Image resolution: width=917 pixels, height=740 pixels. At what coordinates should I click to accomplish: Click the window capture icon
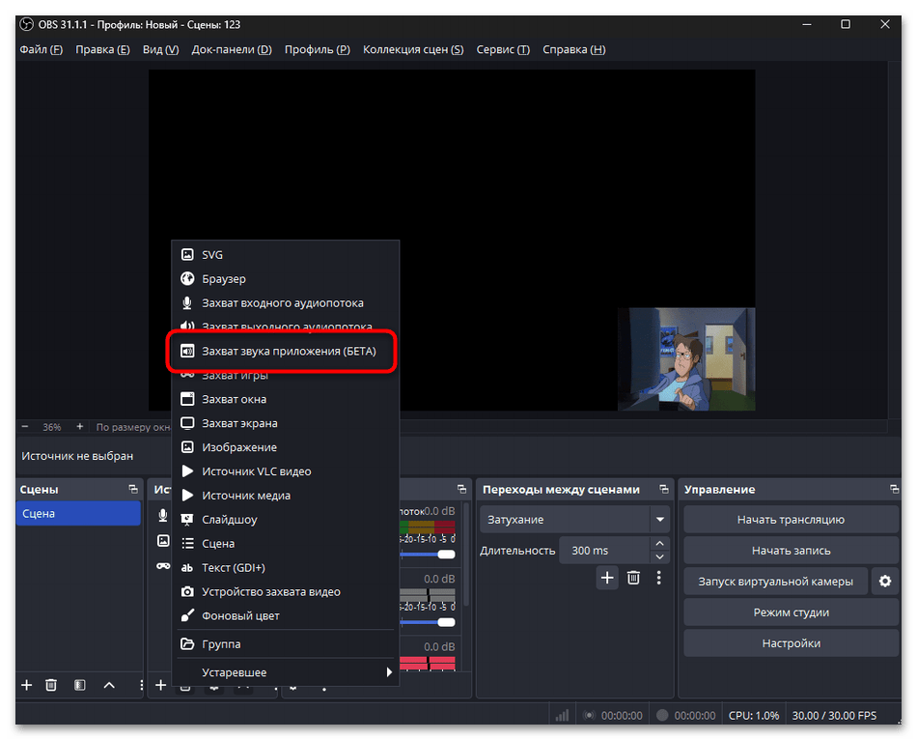[187, 399]
